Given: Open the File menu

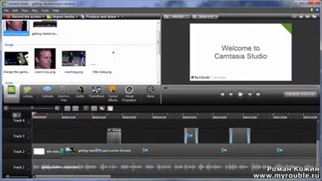Looking at the screenshot, I should click(6, 11).
